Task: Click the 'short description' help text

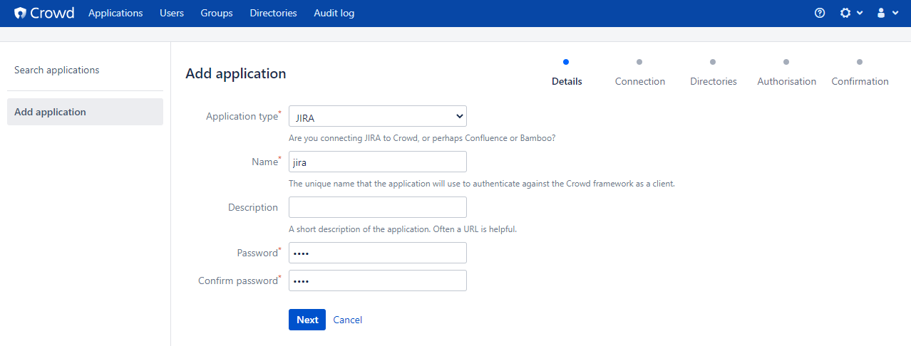Action: pos(403,229)
